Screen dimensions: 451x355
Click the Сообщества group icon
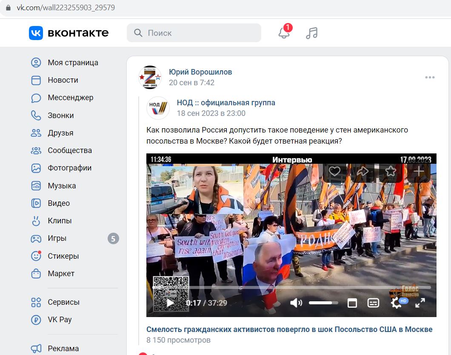(36, 150)
